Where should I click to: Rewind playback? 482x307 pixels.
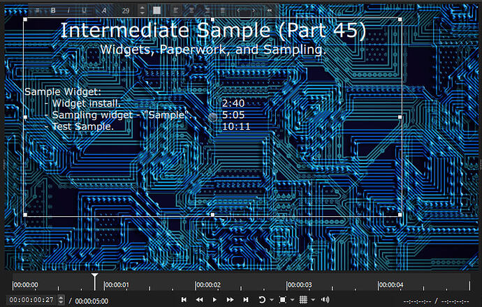199,299
